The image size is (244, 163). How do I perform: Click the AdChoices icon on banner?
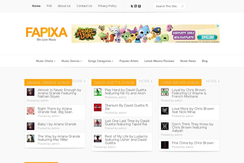(x=218, y=26)
